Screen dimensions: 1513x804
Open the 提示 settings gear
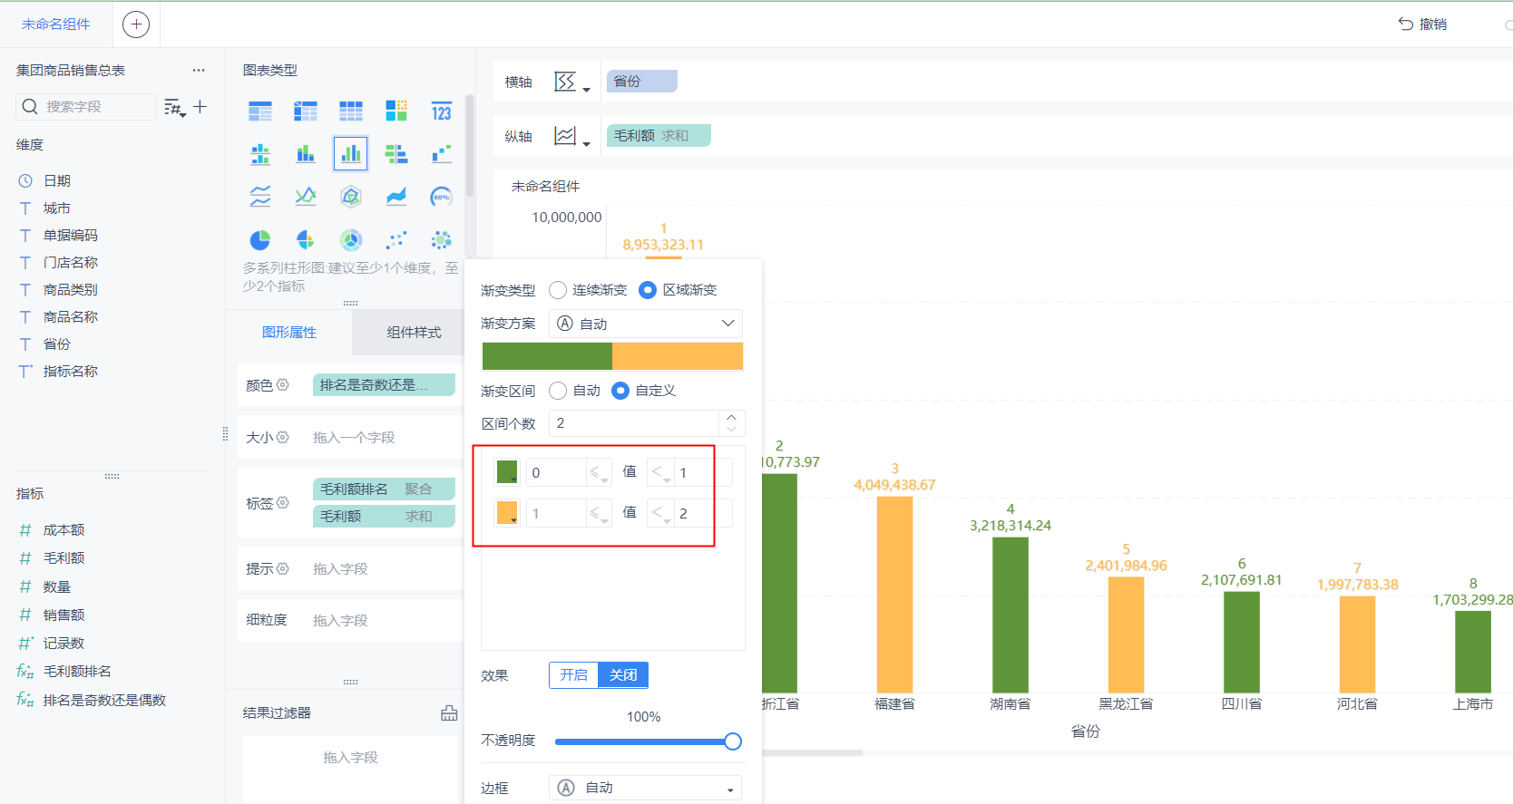[283, 568]
